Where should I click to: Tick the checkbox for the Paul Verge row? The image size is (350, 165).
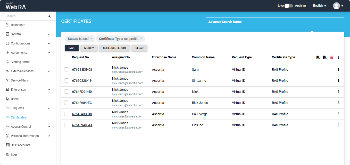66,114
